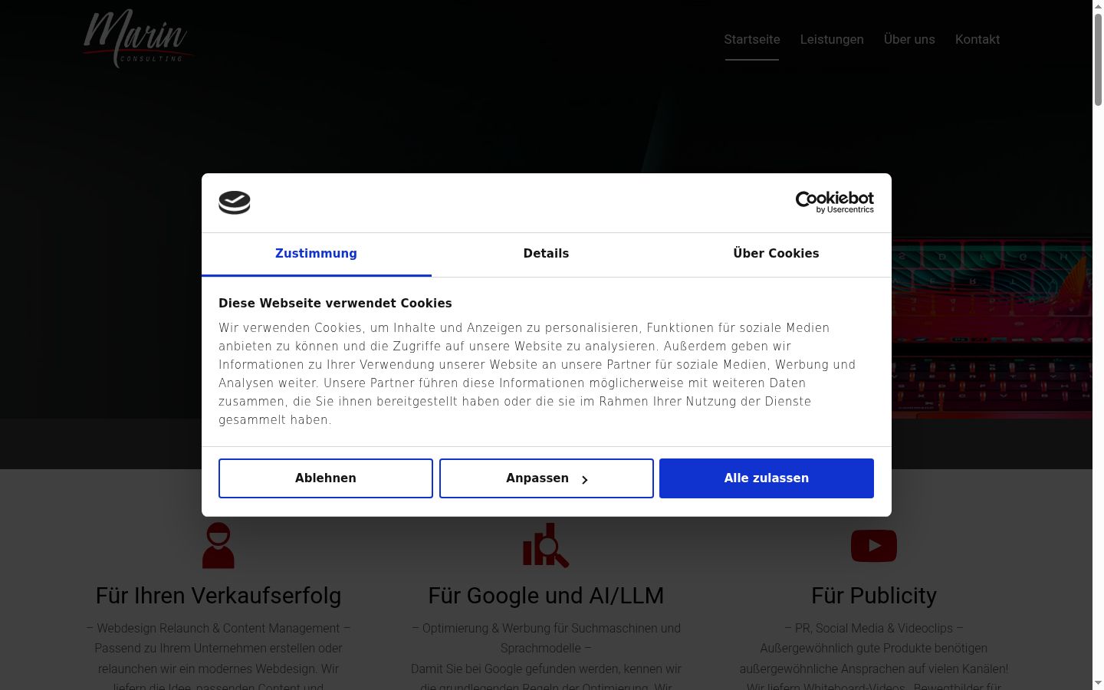Click the Cookiebot round logo icon
Screen dimensions: 1104x690
[235, 202]
